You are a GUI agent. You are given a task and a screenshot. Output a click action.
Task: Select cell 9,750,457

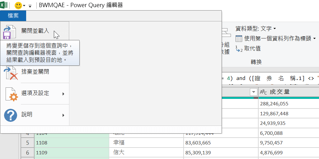(x=289, y=143)
